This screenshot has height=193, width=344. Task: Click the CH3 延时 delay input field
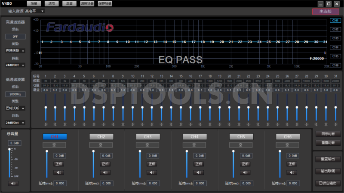point(154,183)
